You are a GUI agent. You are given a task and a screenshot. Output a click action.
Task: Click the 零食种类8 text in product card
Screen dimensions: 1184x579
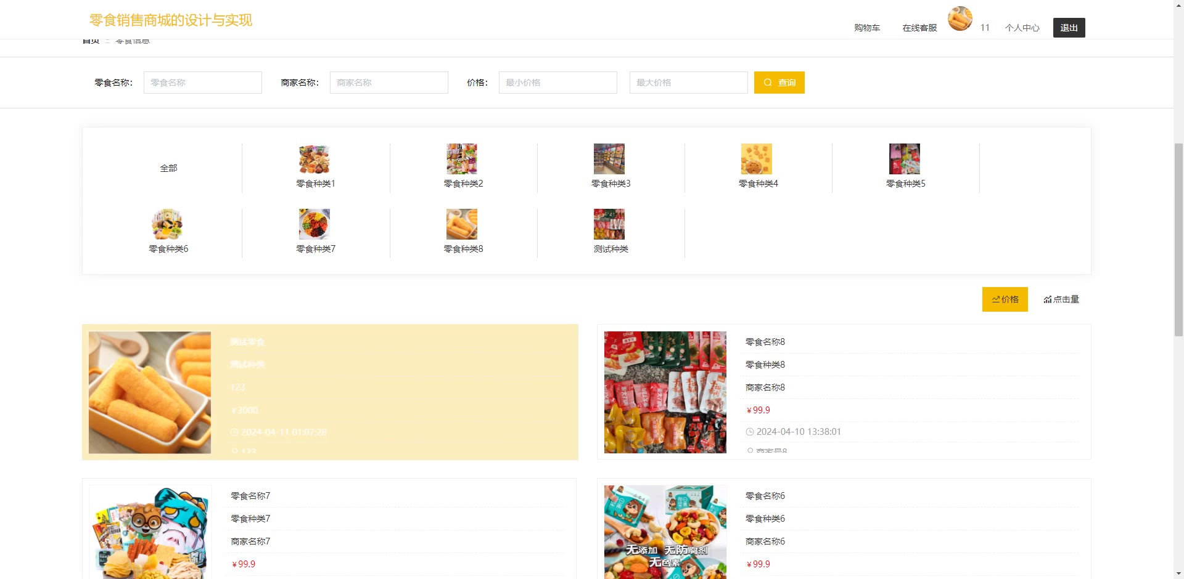tap(765, 365)
